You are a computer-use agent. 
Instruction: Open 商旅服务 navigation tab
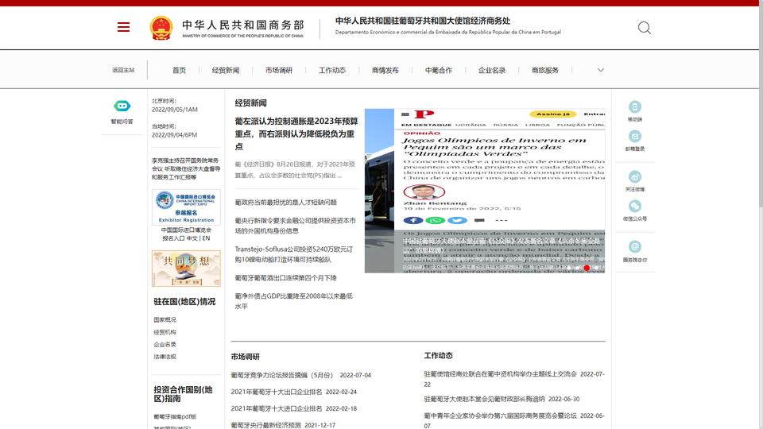(x=545, y=70)
